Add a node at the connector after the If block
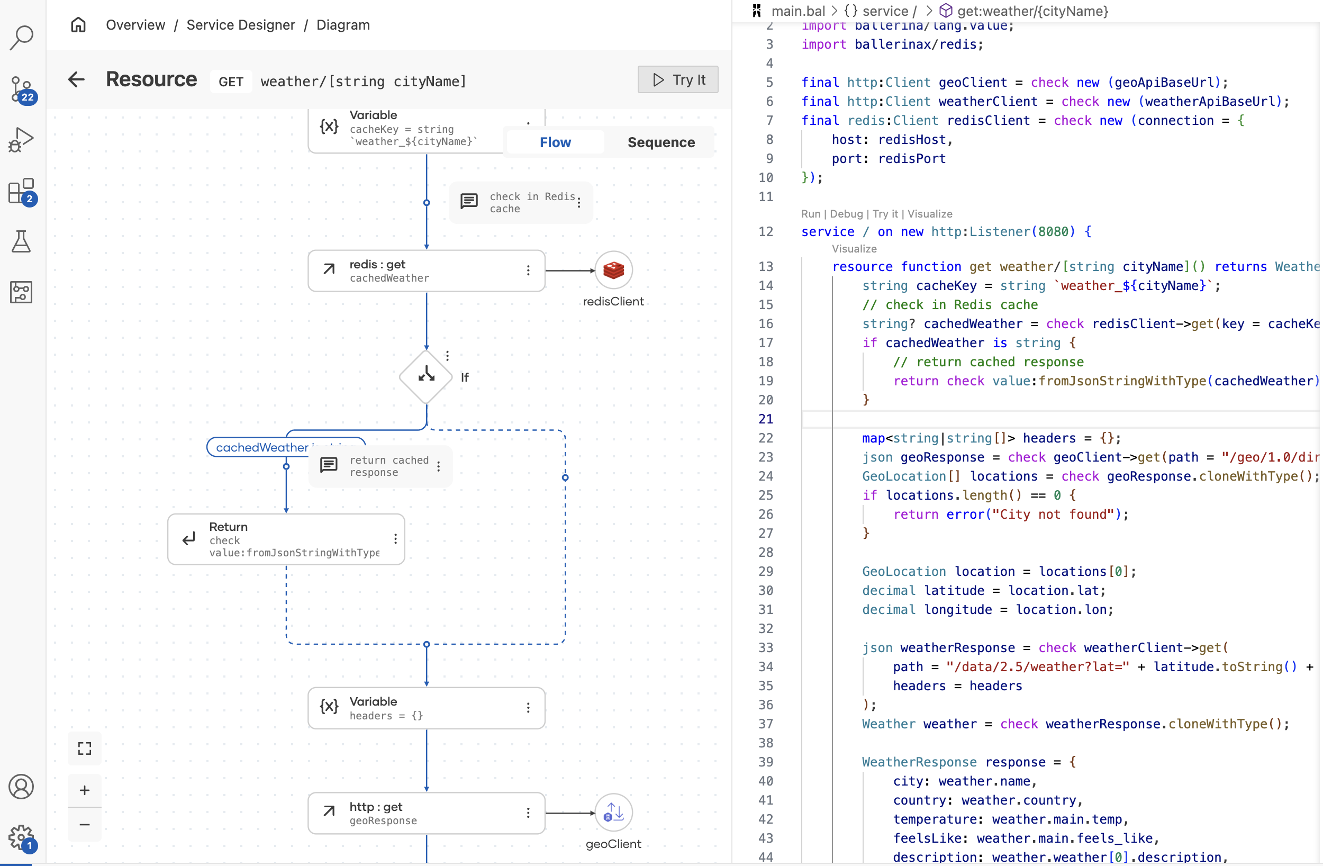The image size is (1323, 866). coord(427,644)
